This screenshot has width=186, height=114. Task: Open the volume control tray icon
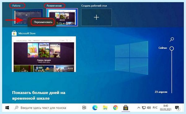point(149,108)
